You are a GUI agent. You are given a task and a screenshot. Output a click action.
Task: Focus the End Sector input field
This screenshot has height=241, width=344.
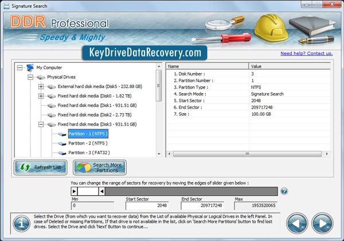pos(202,206)
